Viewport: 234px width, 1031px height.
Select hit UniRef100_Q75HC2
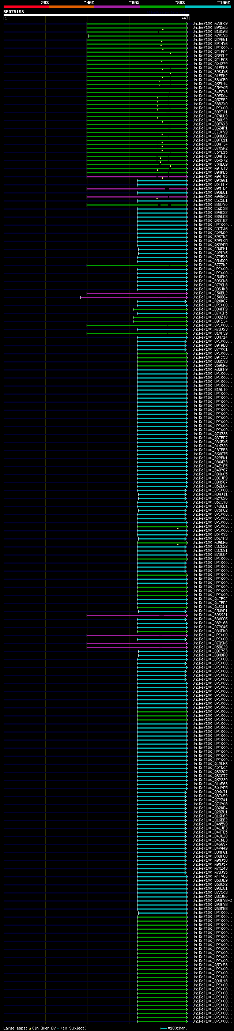tap(210, 510)
